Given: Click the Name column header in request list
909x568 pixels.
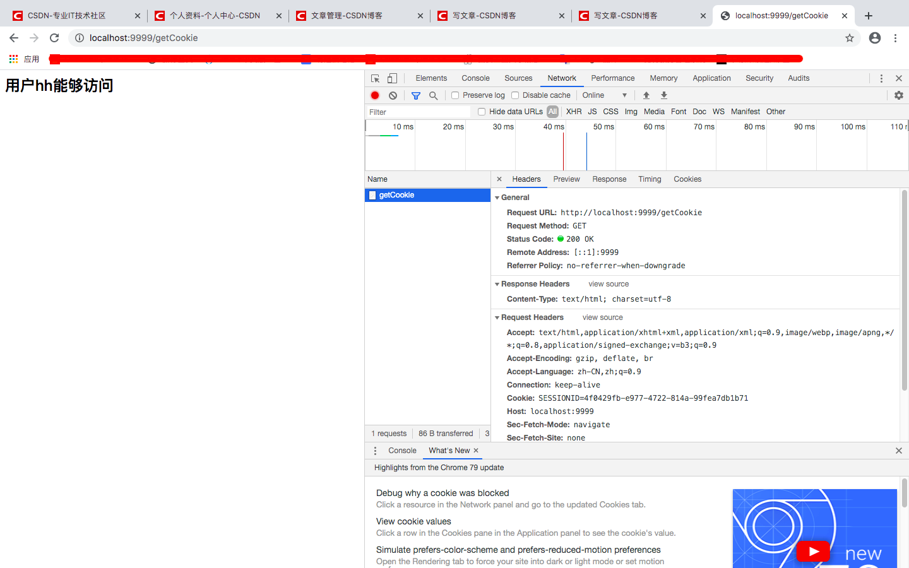Looking at the screenshot, I should [427, 179].
